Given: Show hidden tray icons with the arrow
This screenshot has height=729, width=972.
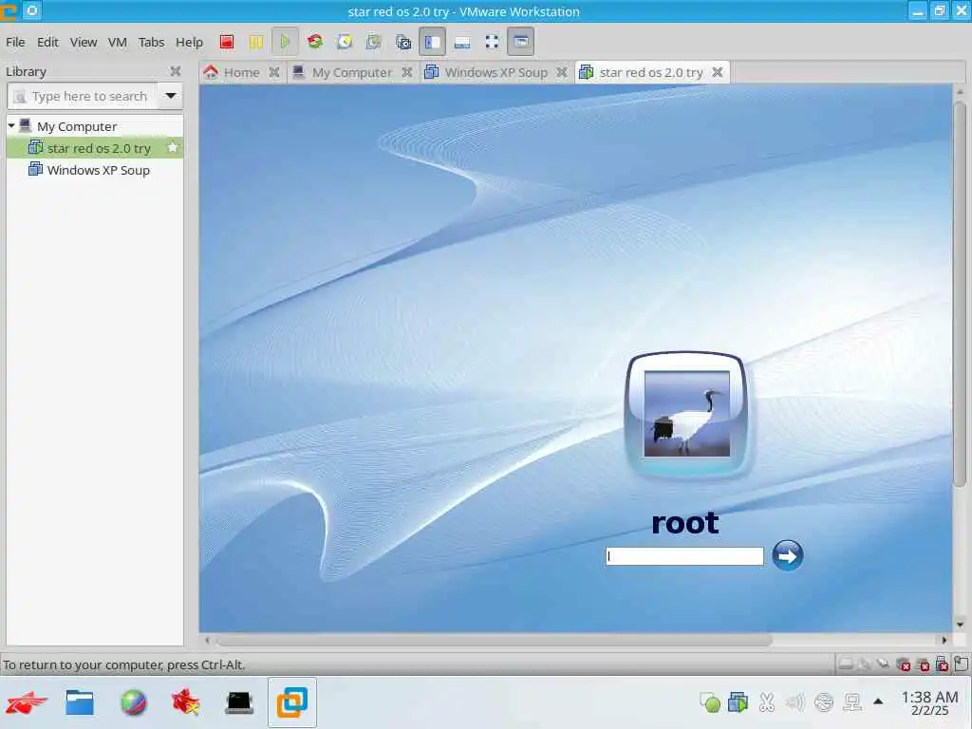Looking at the screenshot, I should tap(878, 701).
